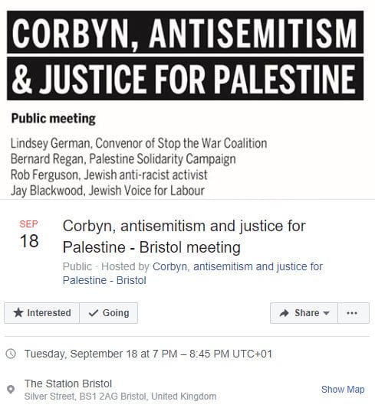Open the Share menu button

tap(304, 313)
